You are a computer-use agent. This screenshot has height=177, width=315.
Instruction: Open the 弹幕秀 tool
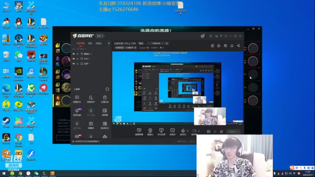91,125
